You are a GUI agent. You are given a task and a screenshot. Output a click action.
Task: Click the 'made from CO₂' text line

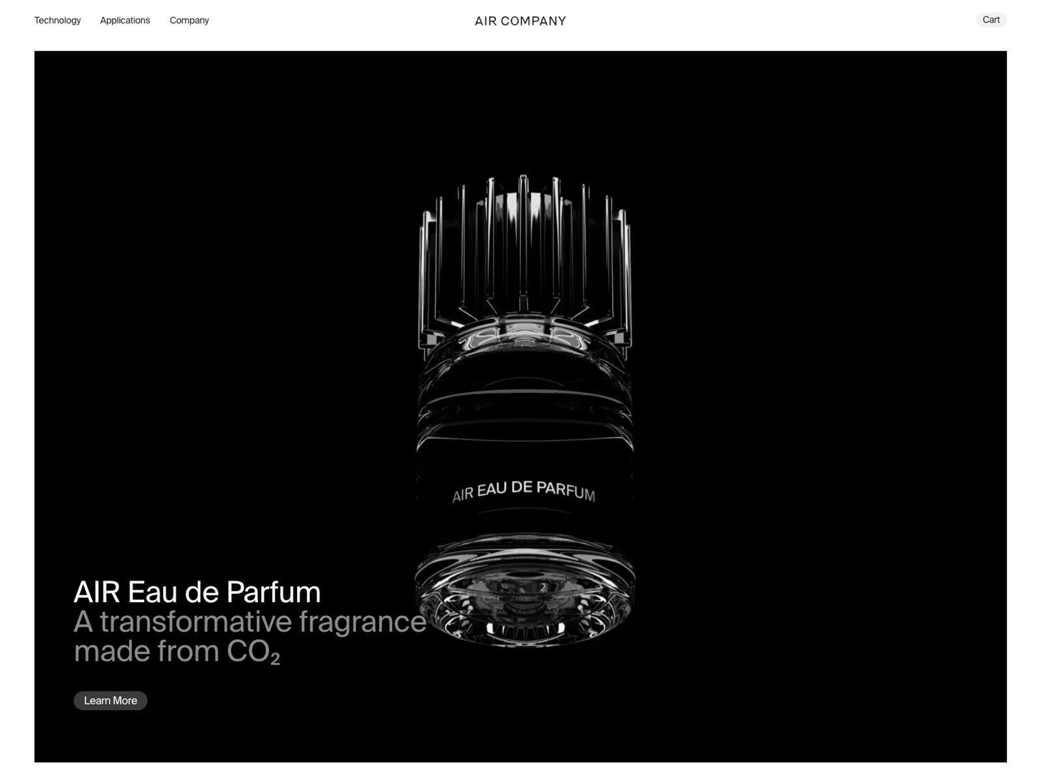(177, 651)
